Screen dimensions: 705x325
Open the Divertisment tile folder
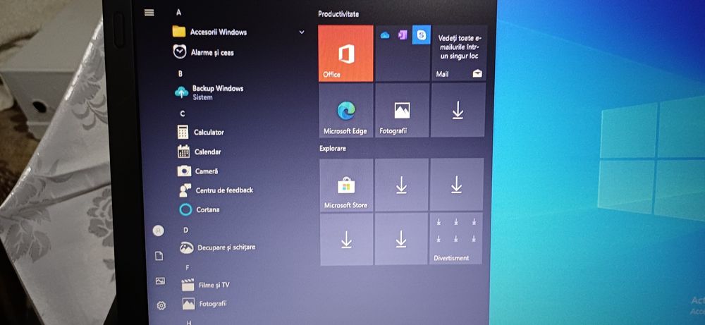pyautogui.click(x=455, y=239)
